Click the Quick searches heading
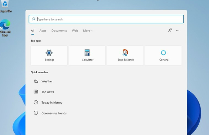209x135 pixels. coord(39,72)
